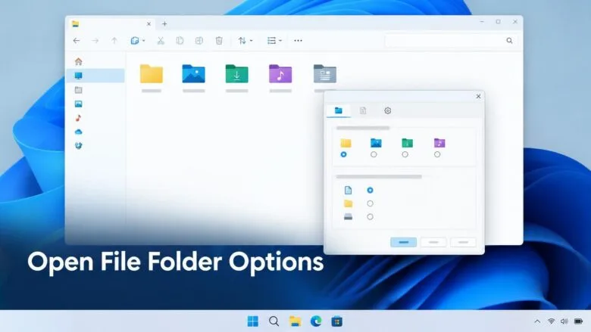Click the Paste toolbar icon
The width and height of the screenshot is (591, 332).
(199, 41)
